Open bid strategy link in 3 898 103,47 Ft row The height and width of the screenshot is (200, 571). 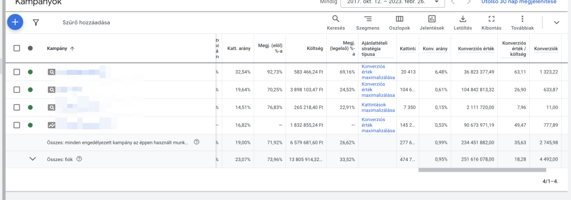[x=378, y=89]
